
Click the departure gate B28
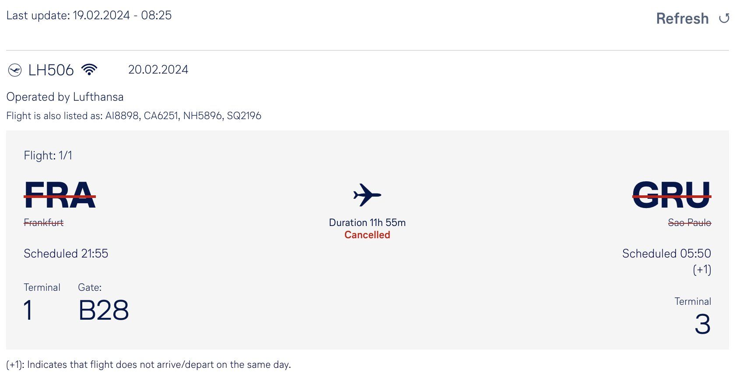(104, 310)
